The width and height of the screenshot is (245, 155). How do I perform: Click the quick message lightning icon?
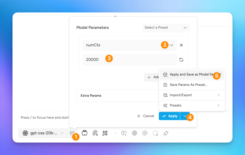[124, 133]
